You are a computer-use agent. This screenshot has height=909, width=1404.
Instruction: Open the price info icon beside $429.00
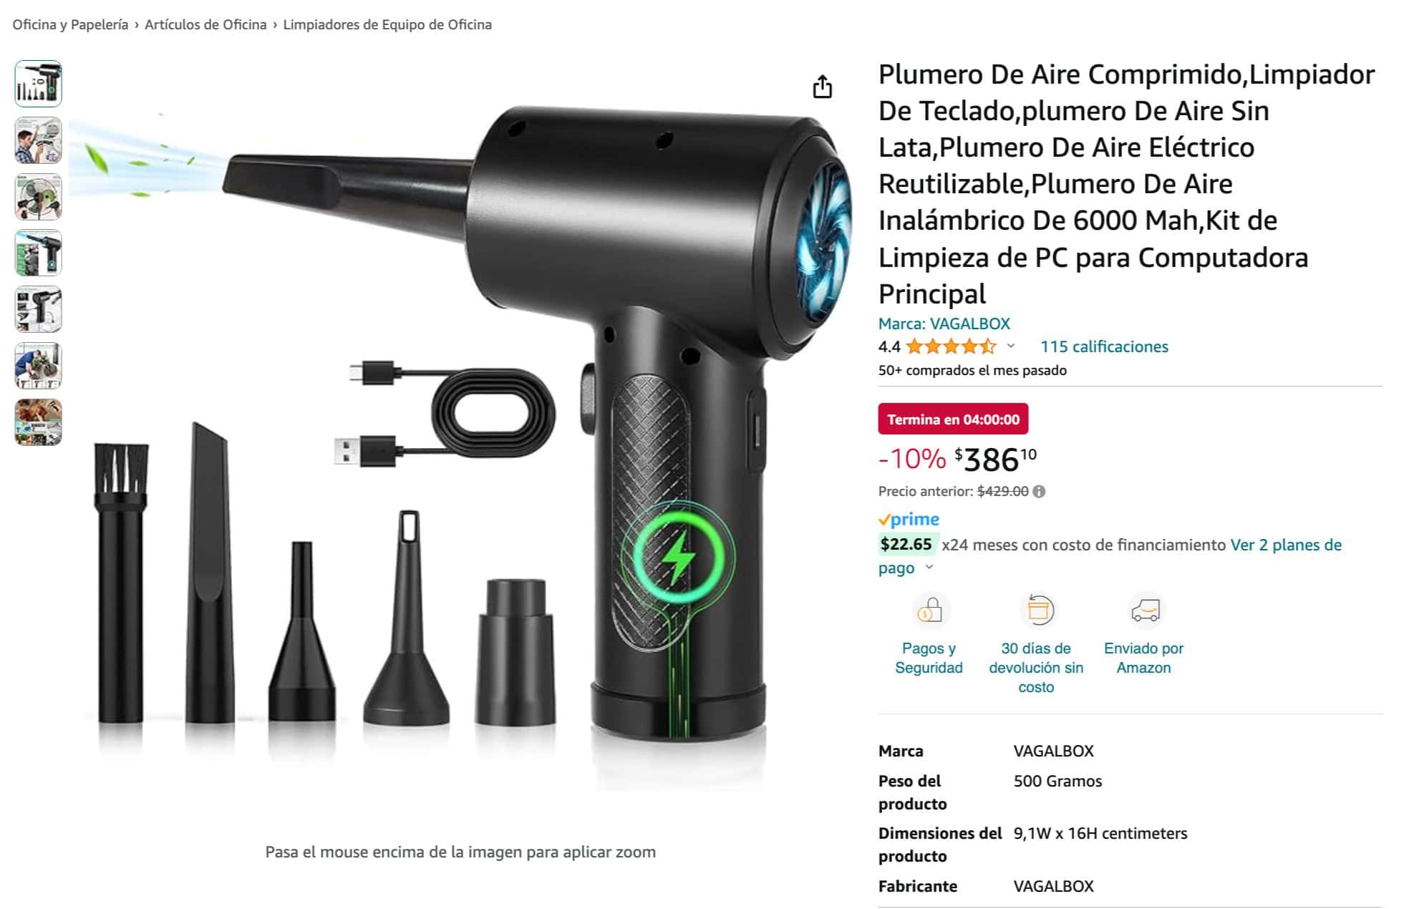click(1039, 492)
